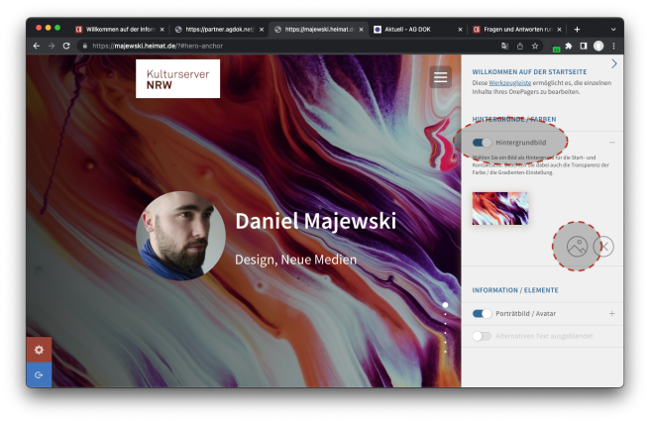650x422 pixels.
Task: Toggle the Porträtbild / Avatar switch
Action: pyautogui.click(x=483, y=314)
